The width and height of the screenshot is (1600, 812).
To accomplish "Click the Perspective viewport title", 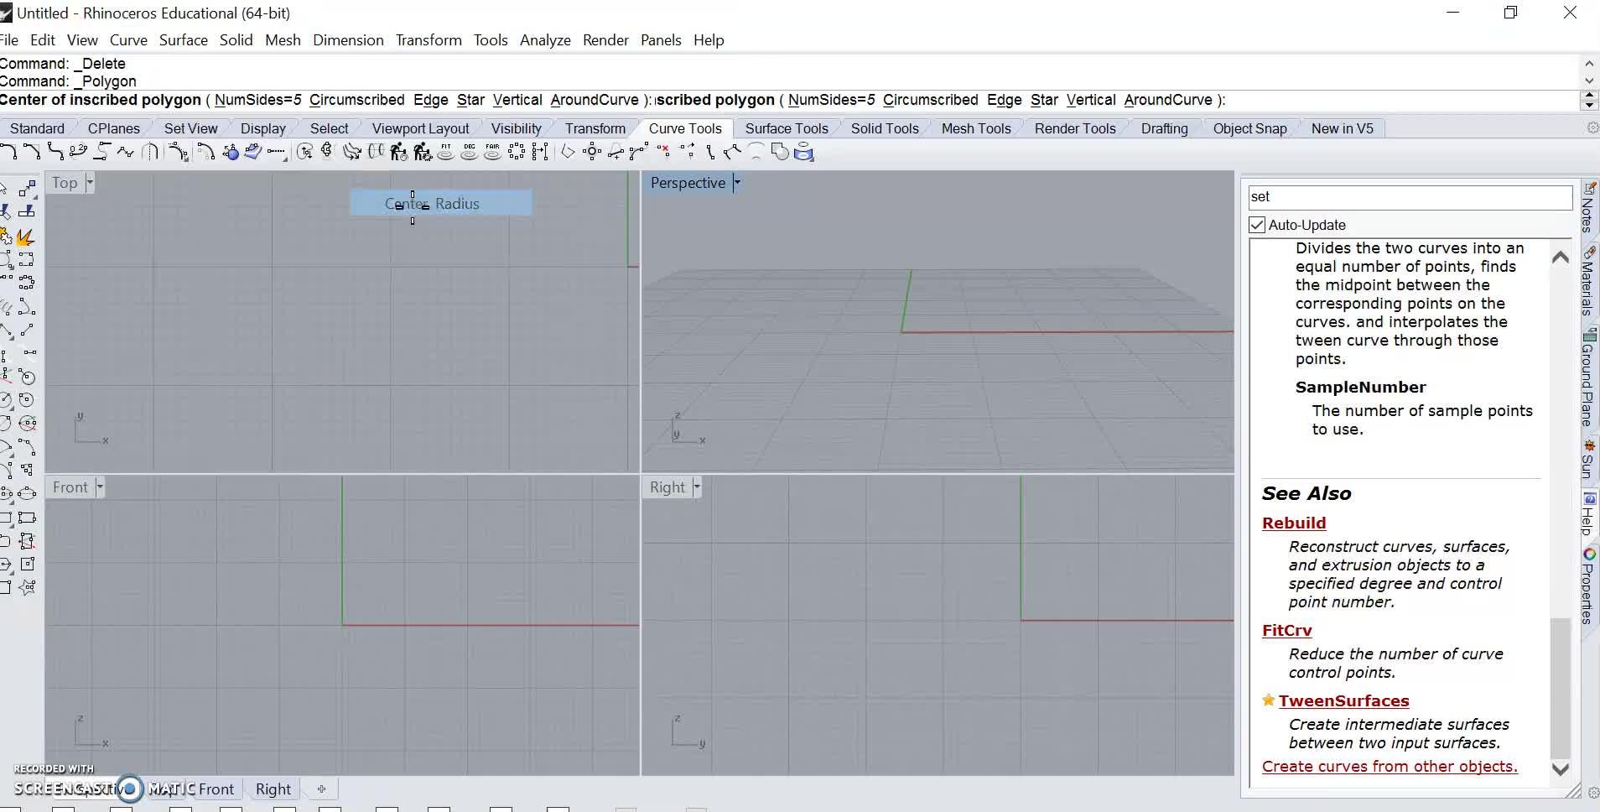I will pos(688,183).
